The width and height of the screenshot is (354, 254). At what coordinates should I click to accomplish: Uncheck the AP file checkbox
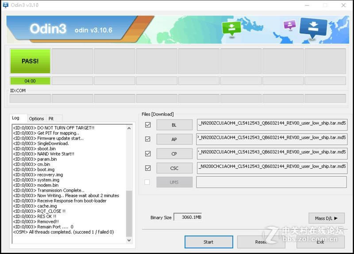coord(148,139)
